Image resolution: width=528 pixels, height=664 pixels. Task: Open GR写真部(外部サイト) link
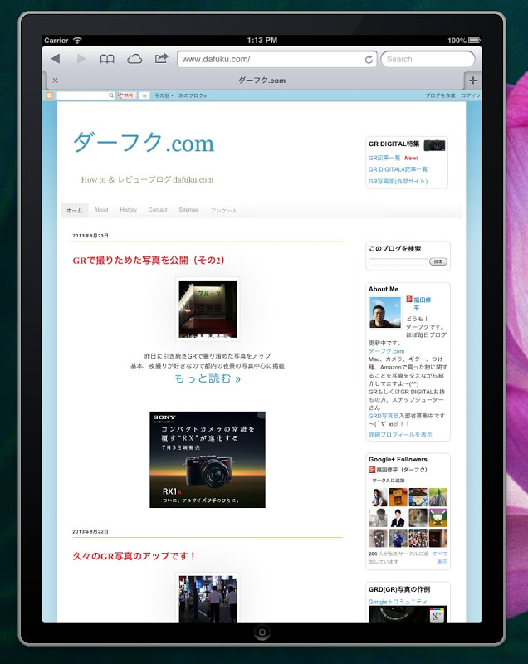tap(398, 181)
